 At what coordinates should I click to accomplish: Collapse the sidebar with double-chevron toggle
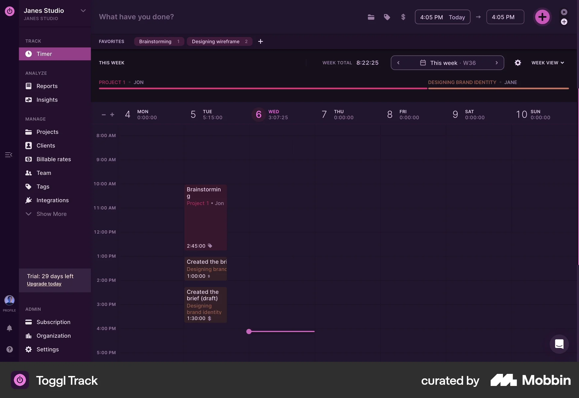[x=8, y=155]
